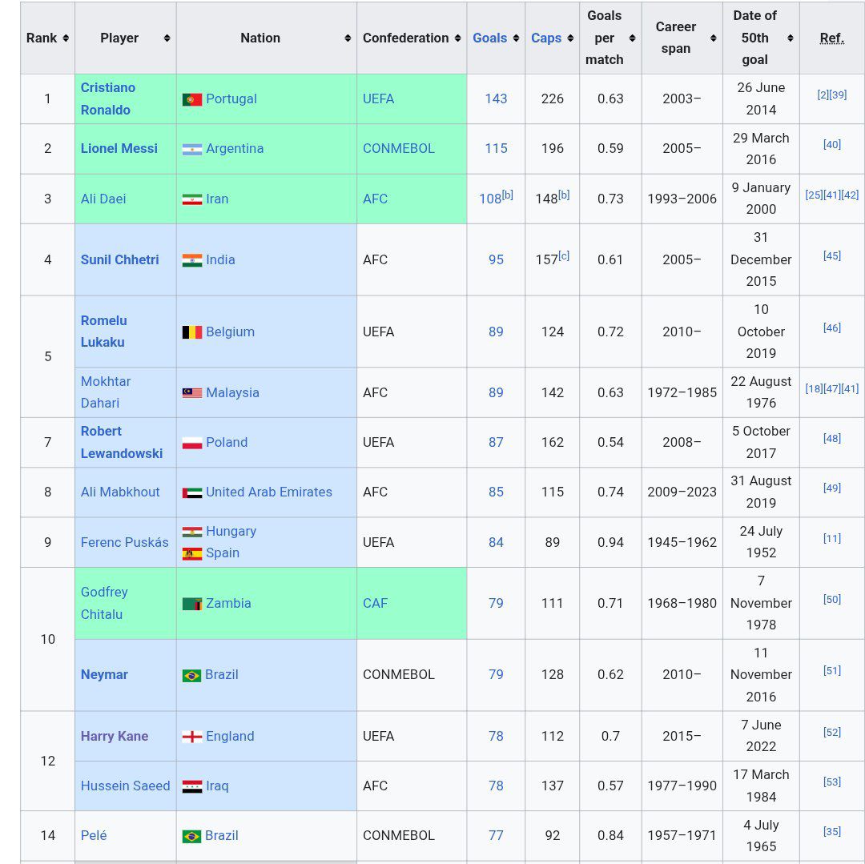Click the Argentina flag icon
Screen dimensions: 865x864
point(192,150)
